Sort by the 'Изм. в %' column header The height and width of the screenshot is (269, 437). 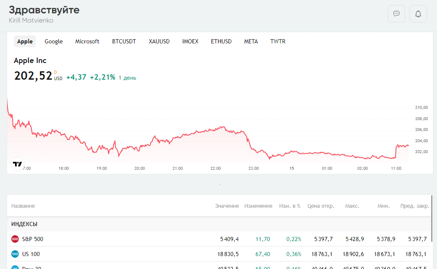point(290,206)
